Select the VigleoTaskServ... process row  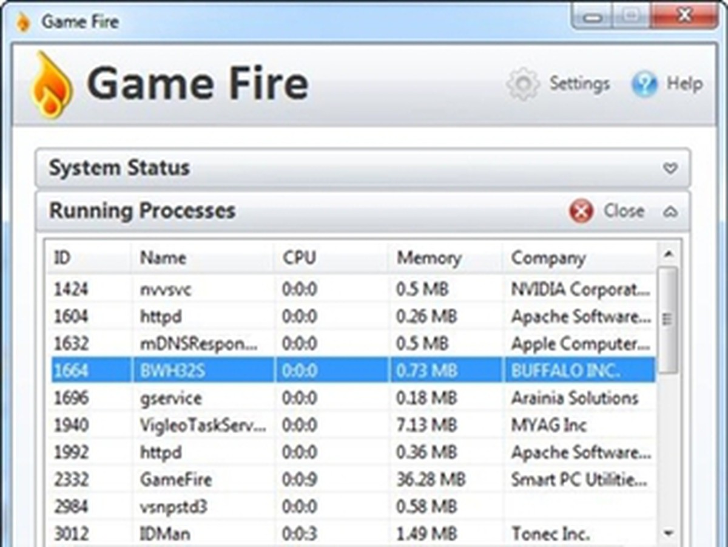[352, 425]
